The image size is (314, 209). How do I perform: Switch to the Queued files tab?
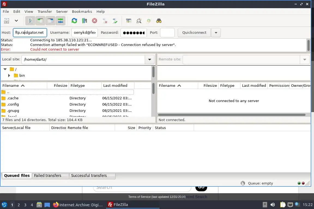[x=17, y=176]
